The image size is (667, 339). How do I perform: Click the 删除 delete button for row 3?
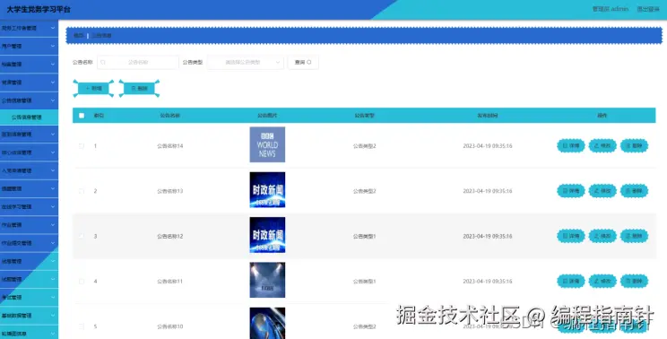[x=634, y=236]
